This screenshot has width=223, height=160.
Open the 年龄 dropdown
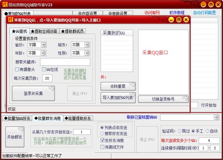tap(43, 53)
